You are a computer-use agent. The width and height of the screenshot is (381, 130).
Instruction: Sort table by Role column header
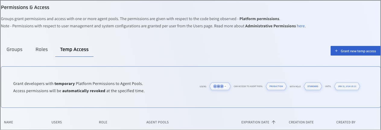[x=103, y=122]
